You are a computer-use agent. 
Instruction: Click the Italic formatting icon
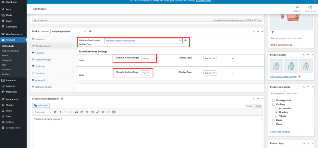(x=60, y=112)
